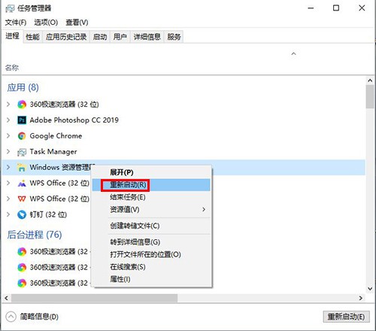Open the 详细信息 tab

click(147, 37)
